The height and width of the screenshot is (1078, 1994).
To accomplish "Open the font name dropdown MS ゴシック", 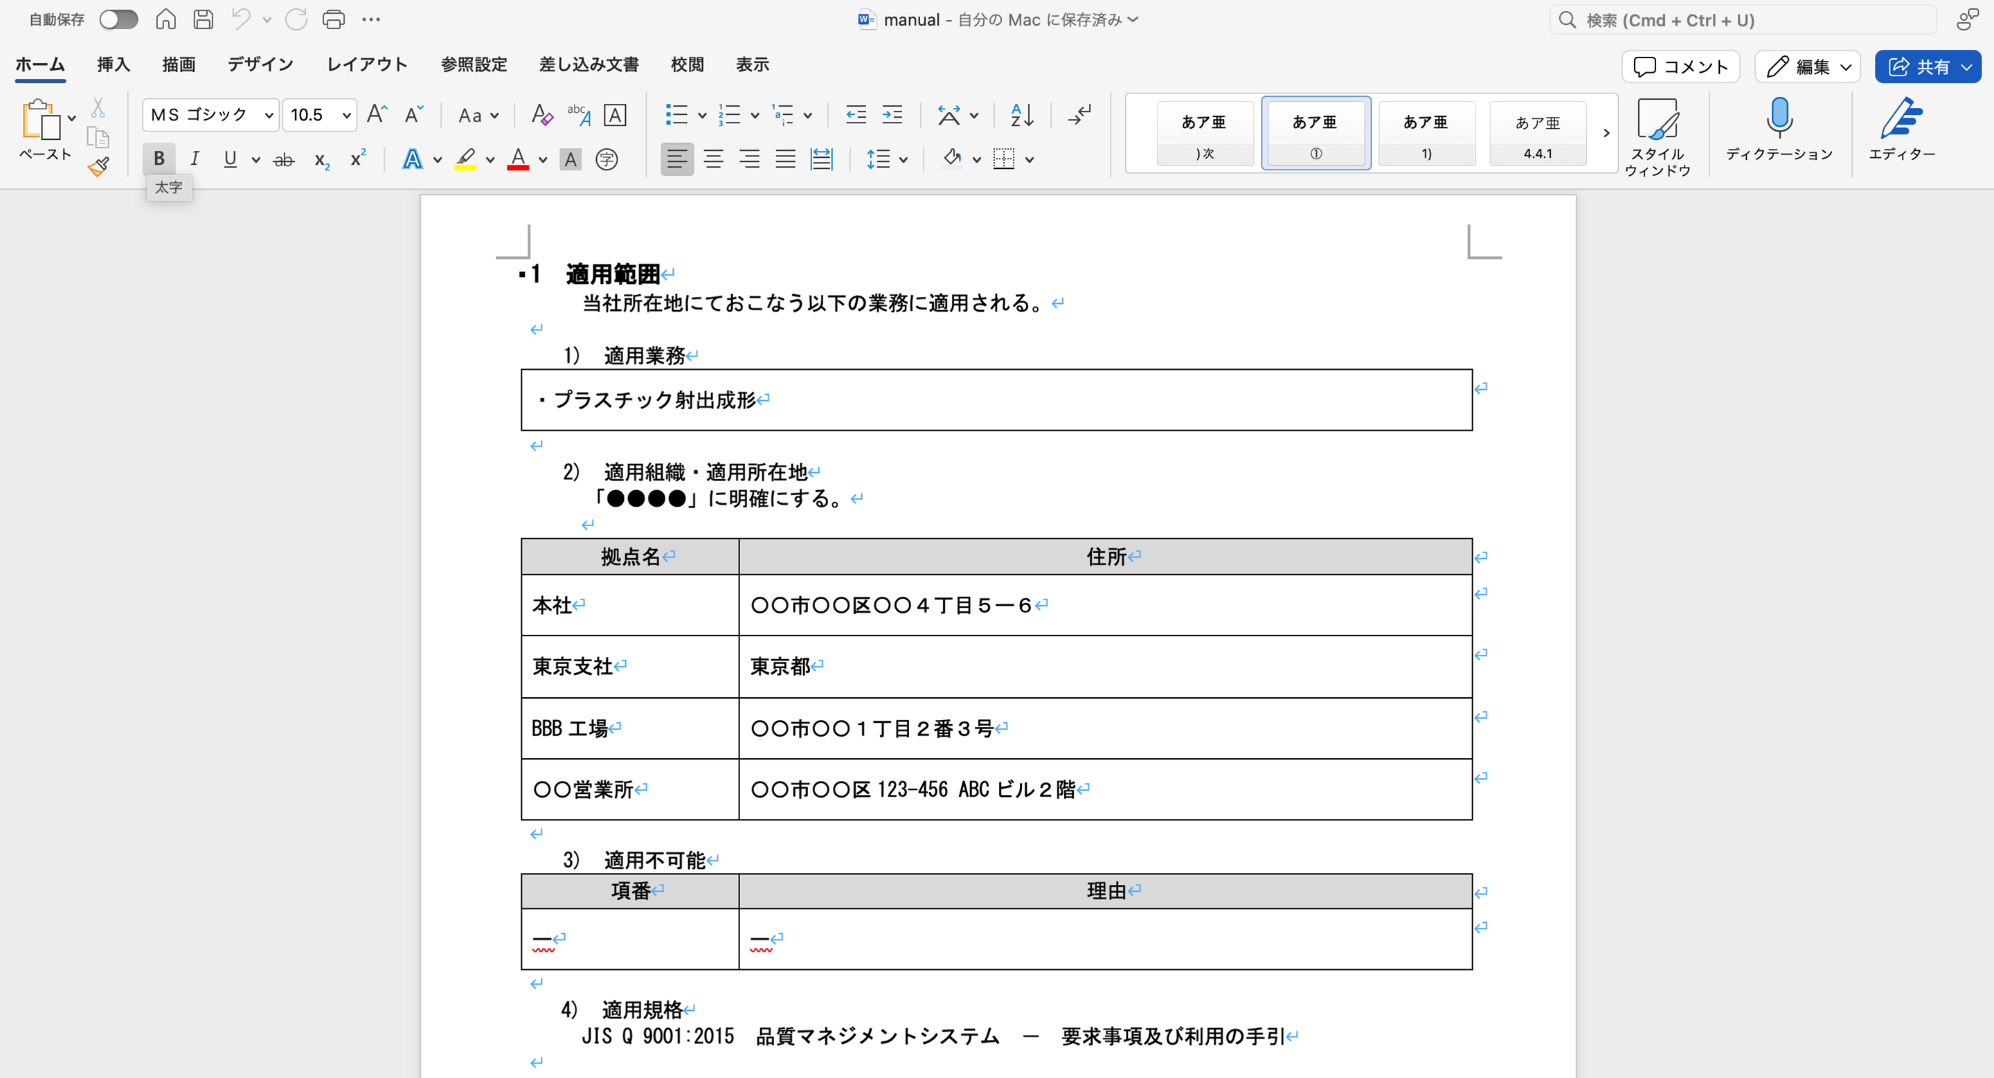I will point(269,116).
